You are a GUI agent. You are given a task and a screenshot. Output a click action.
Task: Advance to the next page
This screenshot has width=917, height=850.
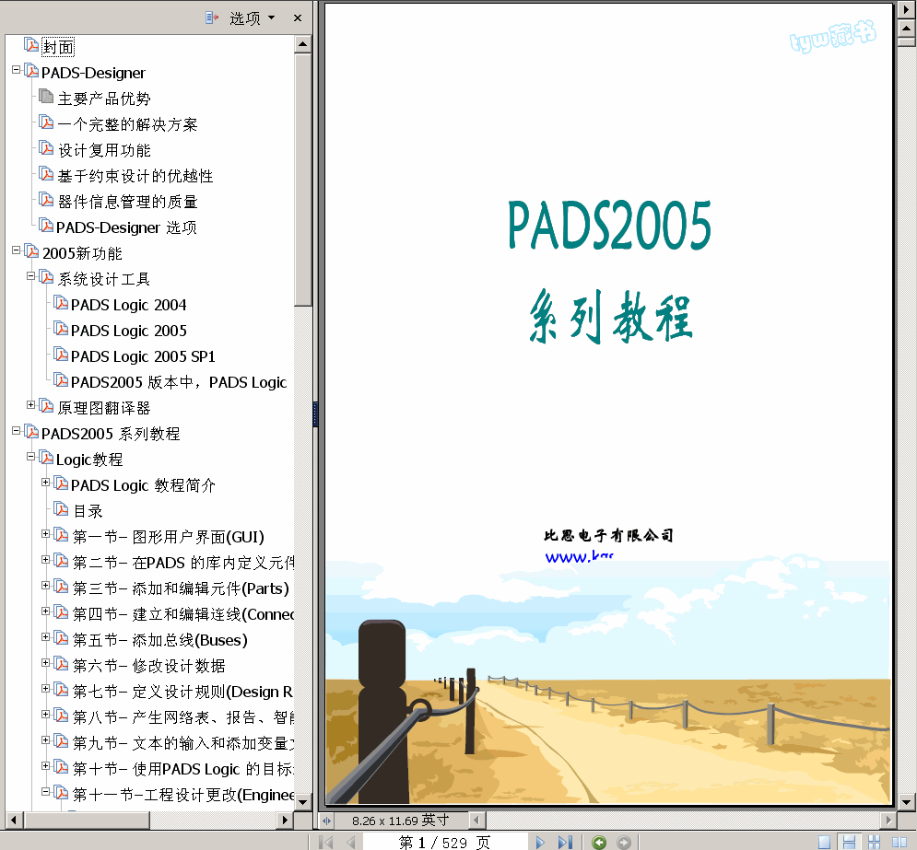tap(541, 842)
